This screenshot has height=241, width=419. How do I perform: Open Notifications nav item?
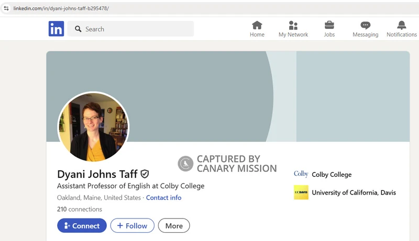coord(401,29)
